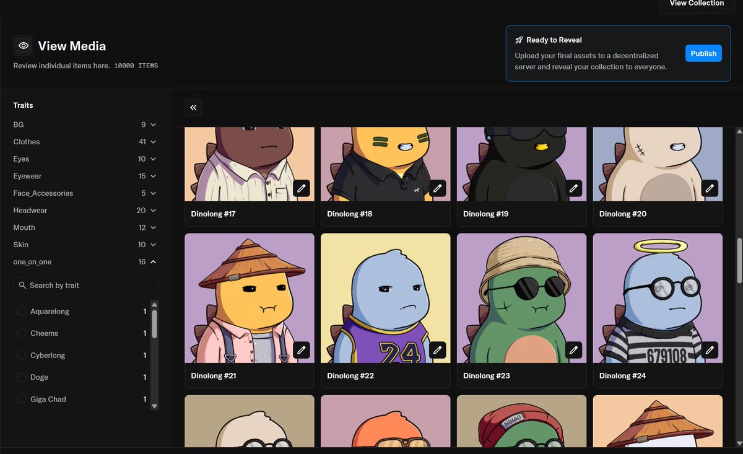
Task: Click the Dinolong #21 title text
Action: pyautogui.click(x=213, y=376)
